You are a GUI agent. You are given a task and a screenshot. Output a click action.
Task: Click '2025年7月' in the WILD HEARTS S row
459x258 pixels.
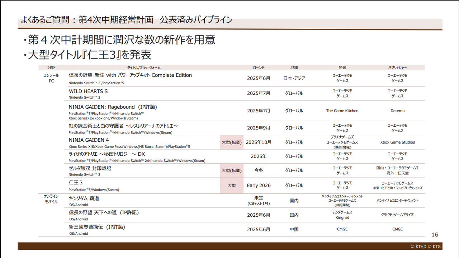pos(259,93)
